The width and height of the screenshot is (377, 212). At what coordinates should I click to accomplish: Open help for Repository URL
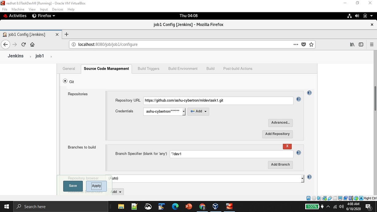pyautogui.click(x=298, y=99)
